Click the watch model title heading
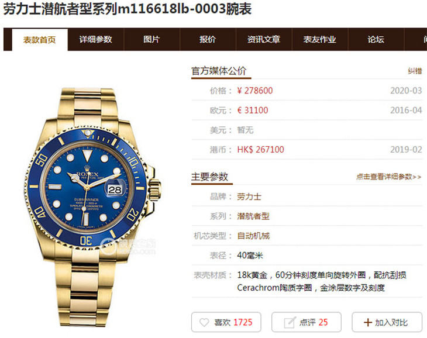 point(127,9)
